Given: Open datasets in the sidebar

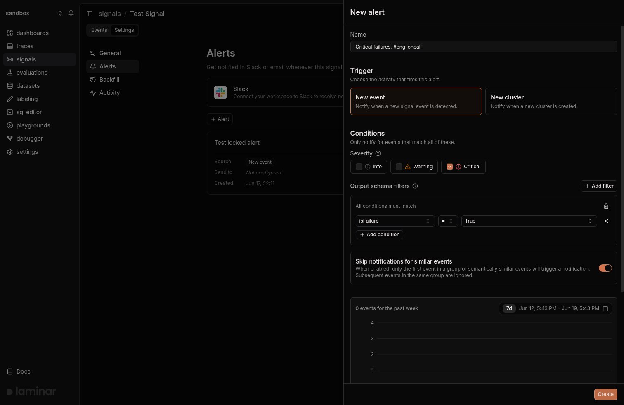Looking at the screenshot, I should pyautogui.click(x=40, y=86).
